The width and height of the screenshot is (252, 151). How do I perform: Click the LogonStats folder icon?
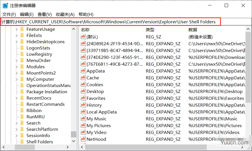(x=22, y=48)
